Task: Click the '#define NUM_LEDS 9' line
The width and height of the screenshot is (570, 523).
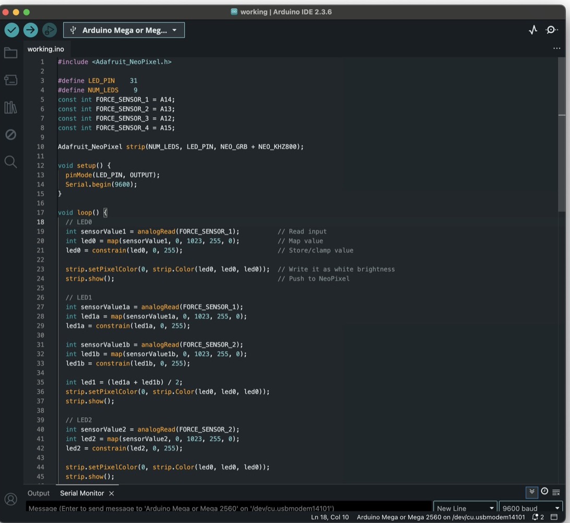Action: (x=98, y=90)
